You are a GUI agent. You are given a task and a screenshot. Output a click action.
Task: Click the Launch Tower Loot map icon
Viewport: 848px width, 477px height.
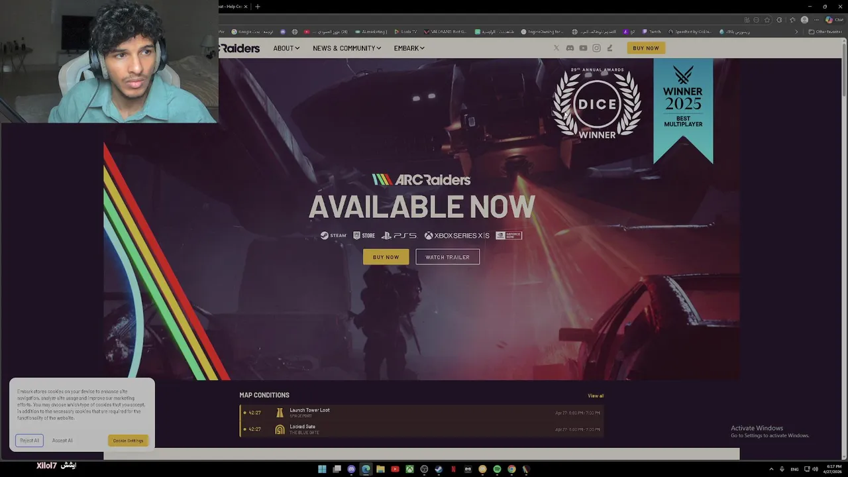280,413
